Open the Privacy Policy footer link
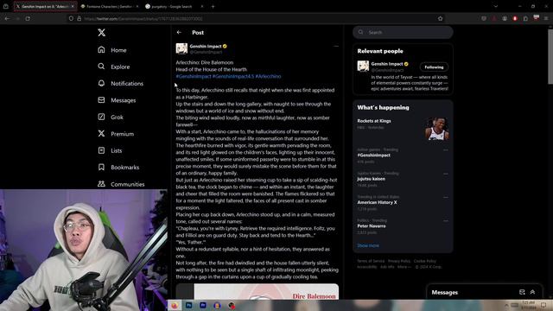This screenshot has width=553, height=311. (x=399, y=261)
